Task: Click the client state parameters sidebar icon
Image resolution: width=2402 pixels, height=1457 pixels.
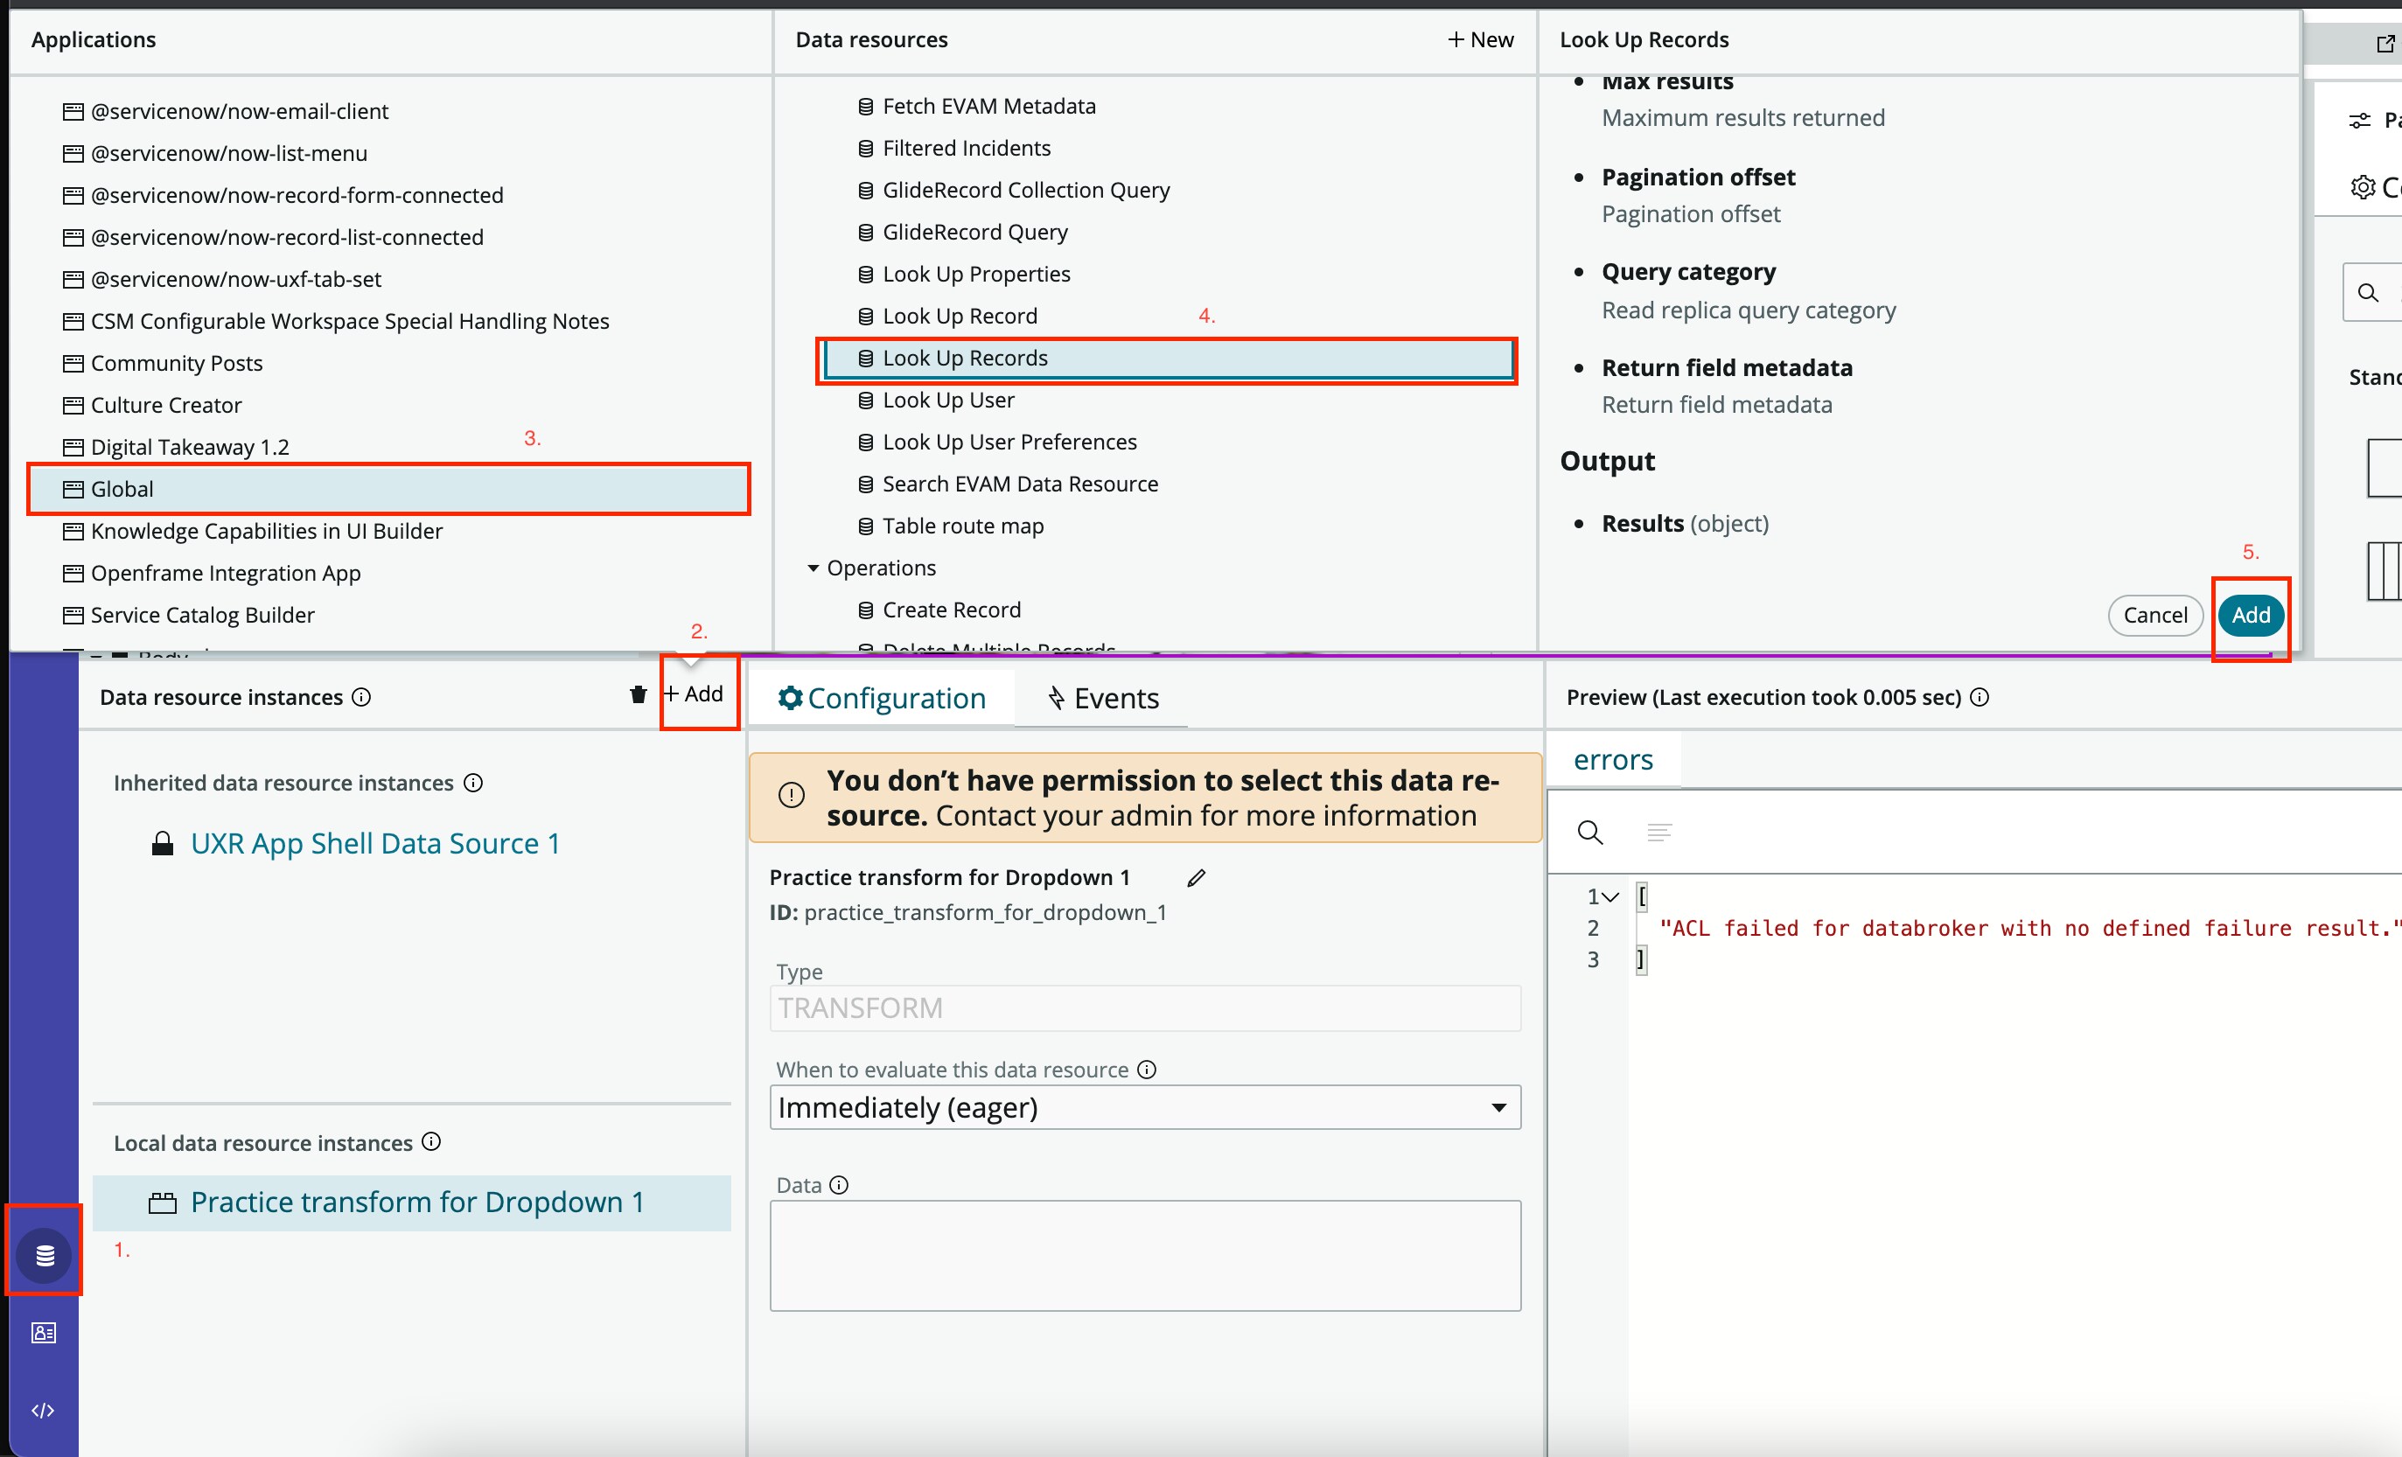Action: point(44,1332)
